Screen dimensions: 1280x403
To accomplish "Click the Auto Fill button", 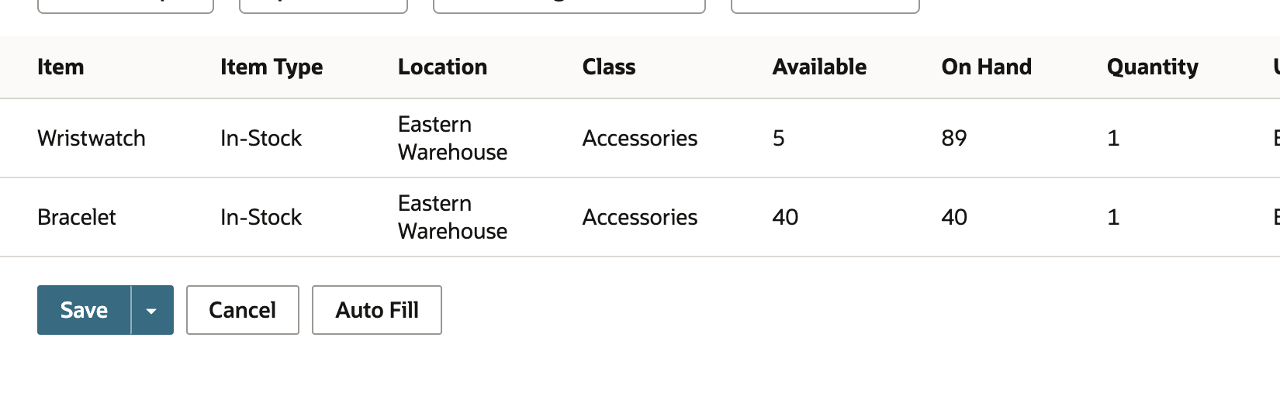I will tap(377, 310).
